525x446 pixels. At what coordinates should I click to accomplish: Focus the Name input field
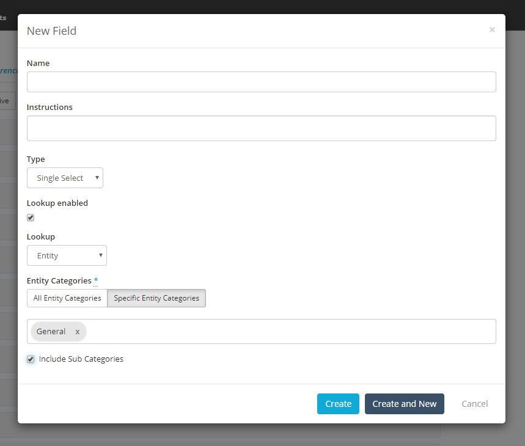tap(262, 81)
